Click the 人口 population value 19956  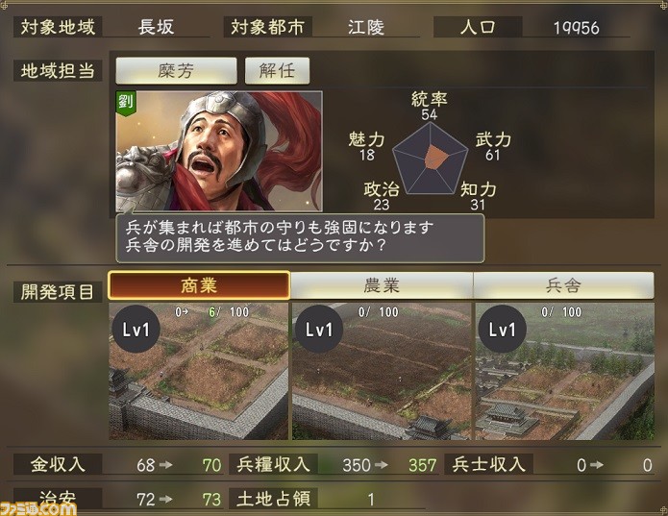(x=576, y=28)
